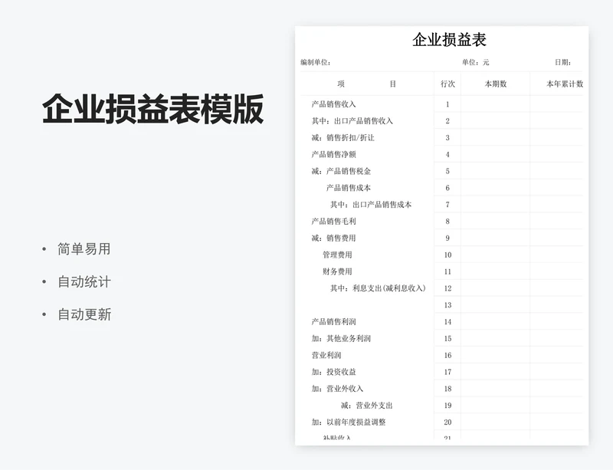613x470 pixels.
Task: Click the 本期数 cell for 产品销售收入
Action: click(495, 104)
